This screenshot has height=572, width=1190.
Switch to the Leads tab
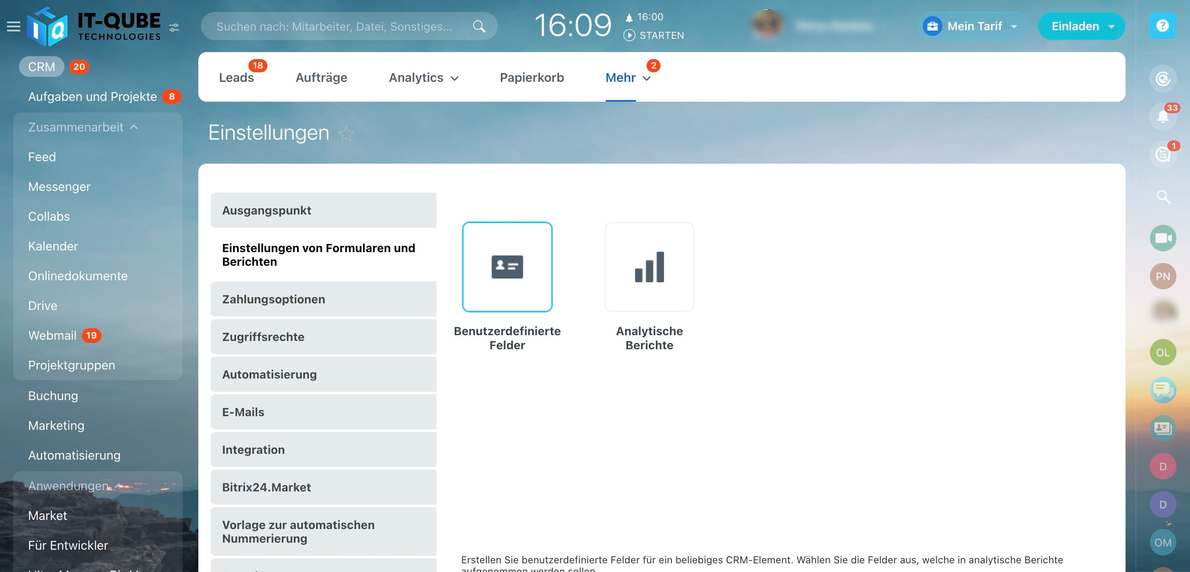pyautogui.click(x=236, y=78)
